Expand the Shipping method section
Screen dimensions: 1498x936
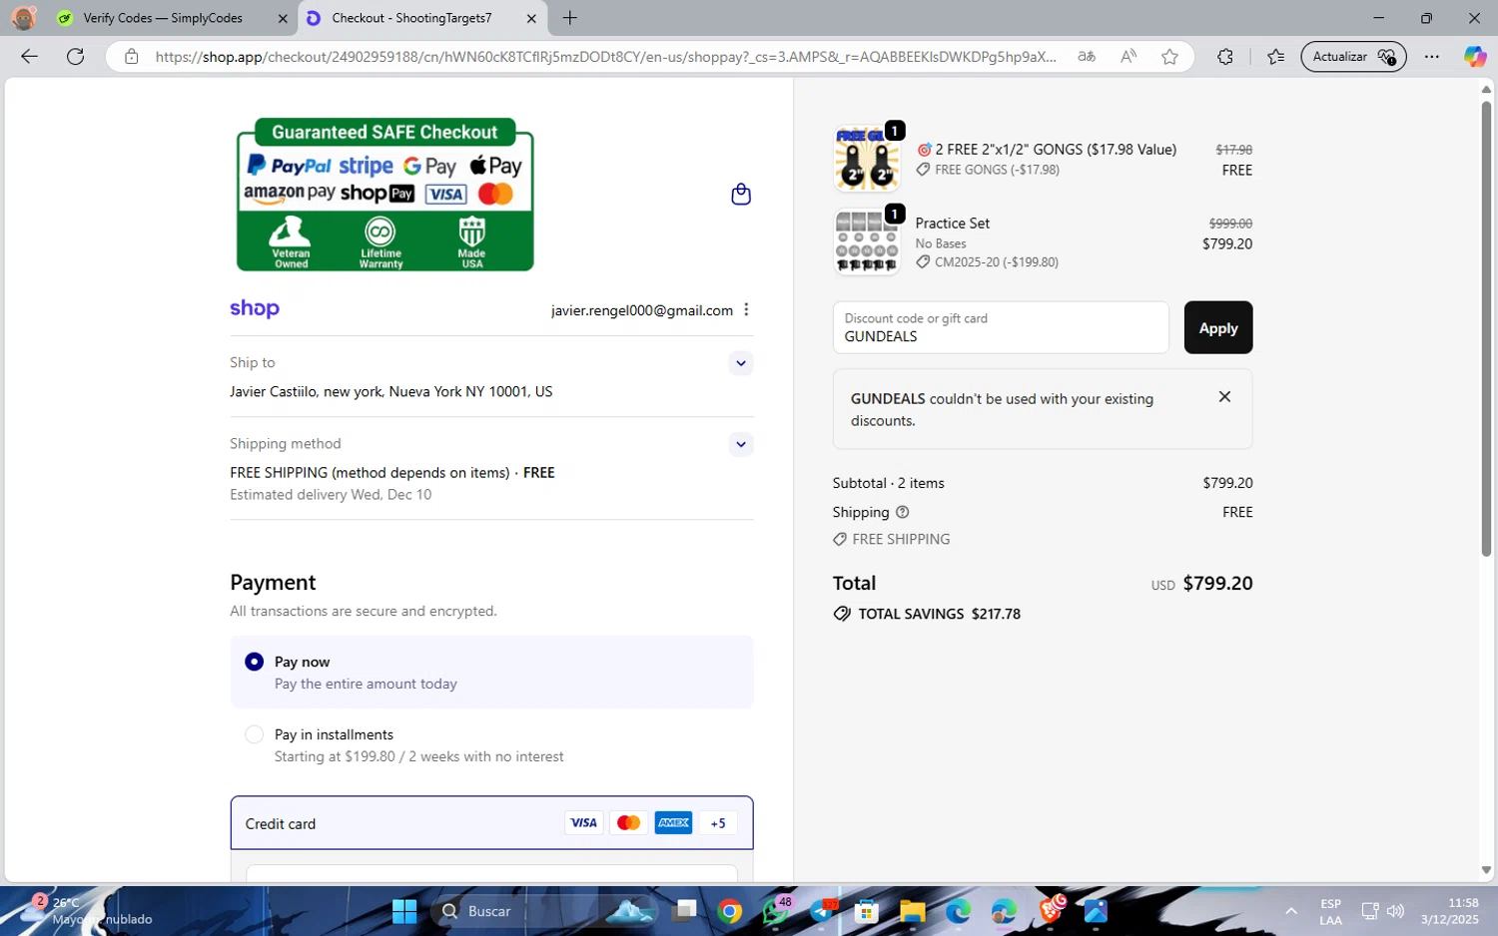[740, 444]
